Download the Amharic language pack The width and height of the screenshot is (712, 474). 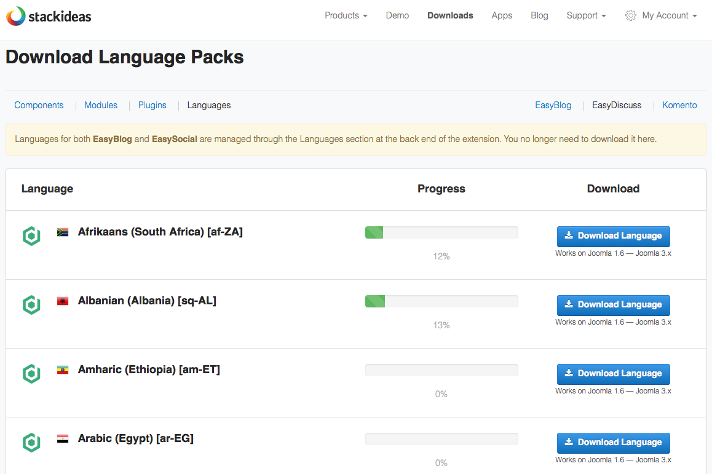613,374
